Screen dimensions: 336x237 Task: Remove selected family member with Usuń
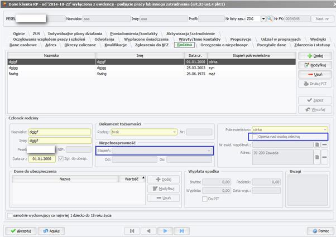coord(315,75)
